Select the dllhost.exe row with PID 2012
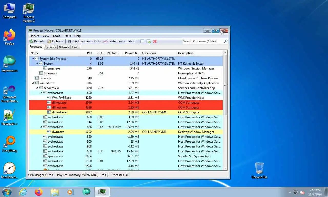 click(x=126, y=112)
